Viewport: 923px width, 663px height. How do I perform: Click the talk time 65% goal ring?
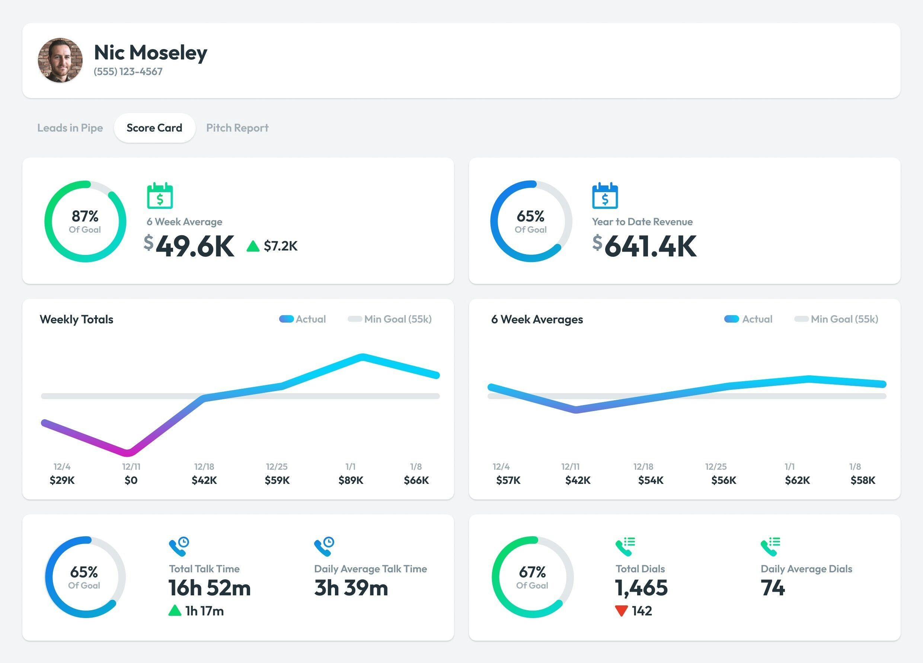85,577
